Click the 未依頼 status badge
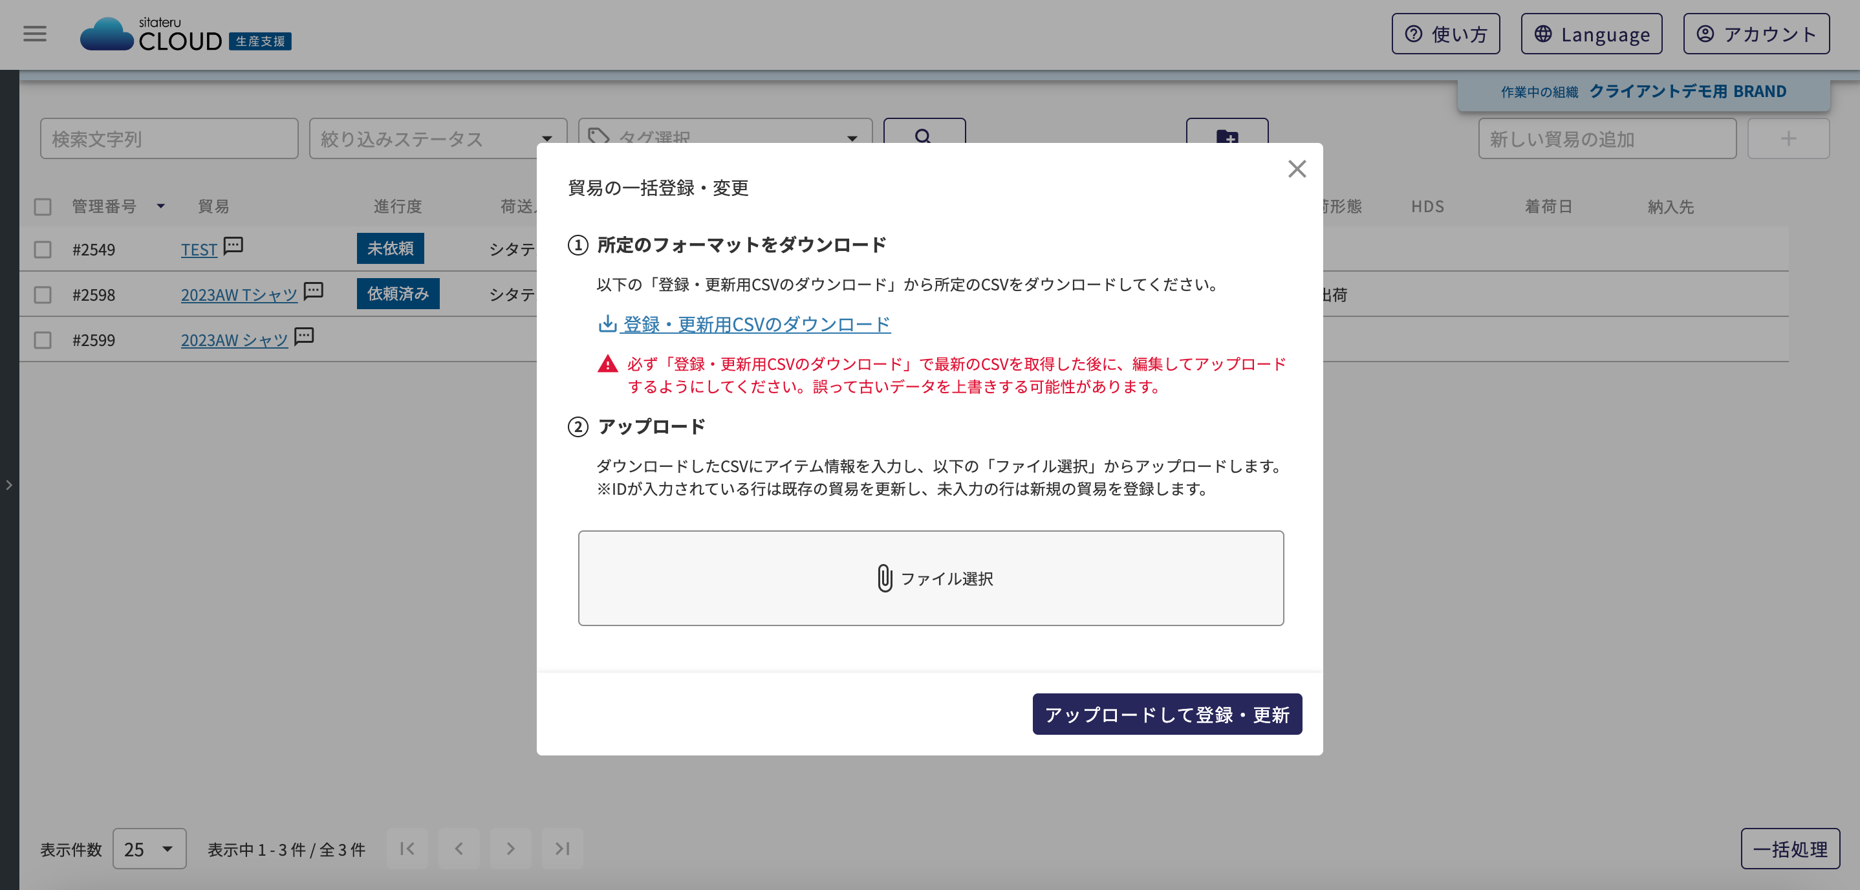The height and width of the screenshot is (890, 1860). coord(390,248)
